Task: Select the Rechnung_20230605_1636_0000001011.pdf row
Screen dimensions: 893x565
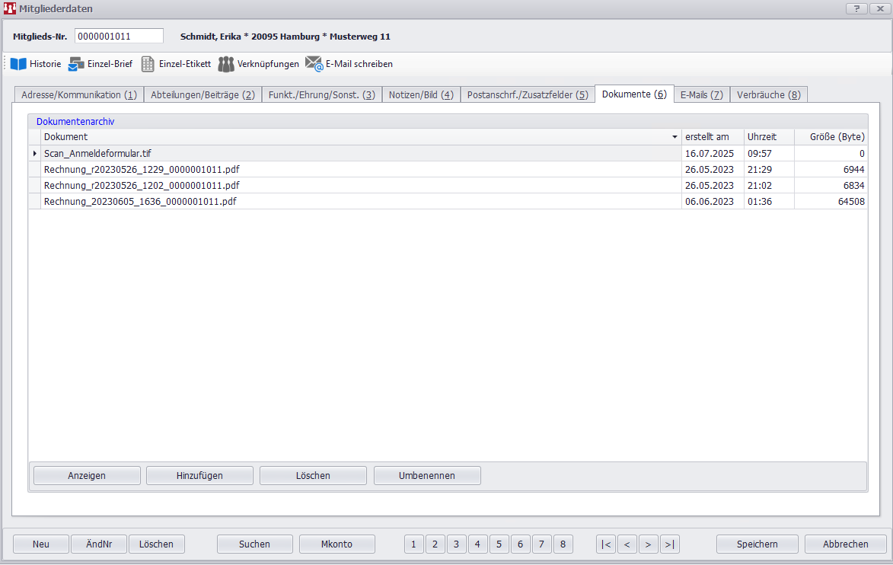Action: (x=140, y=201)
